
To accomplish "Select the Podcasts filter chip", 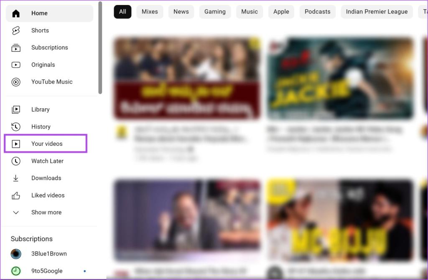I will point(318,12).
